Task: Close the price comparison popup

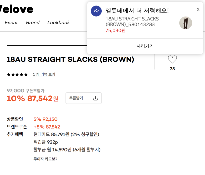Action: pos(198,9)
